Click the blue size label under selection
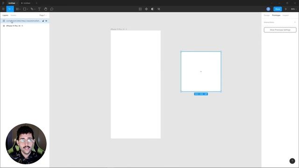This screenshot has width=299, height=168. [x=201, y=94]
